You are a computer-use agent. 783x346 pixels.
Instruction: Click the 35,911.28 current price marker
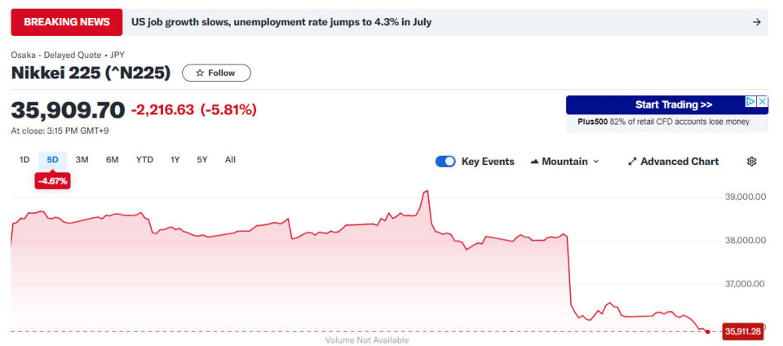click(x=742, y=331)
